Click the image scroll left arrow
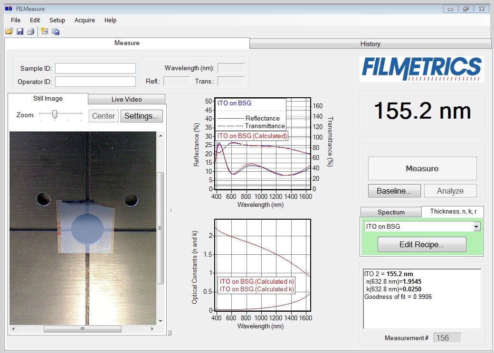 pyautogui.click(x=13, y=329)
